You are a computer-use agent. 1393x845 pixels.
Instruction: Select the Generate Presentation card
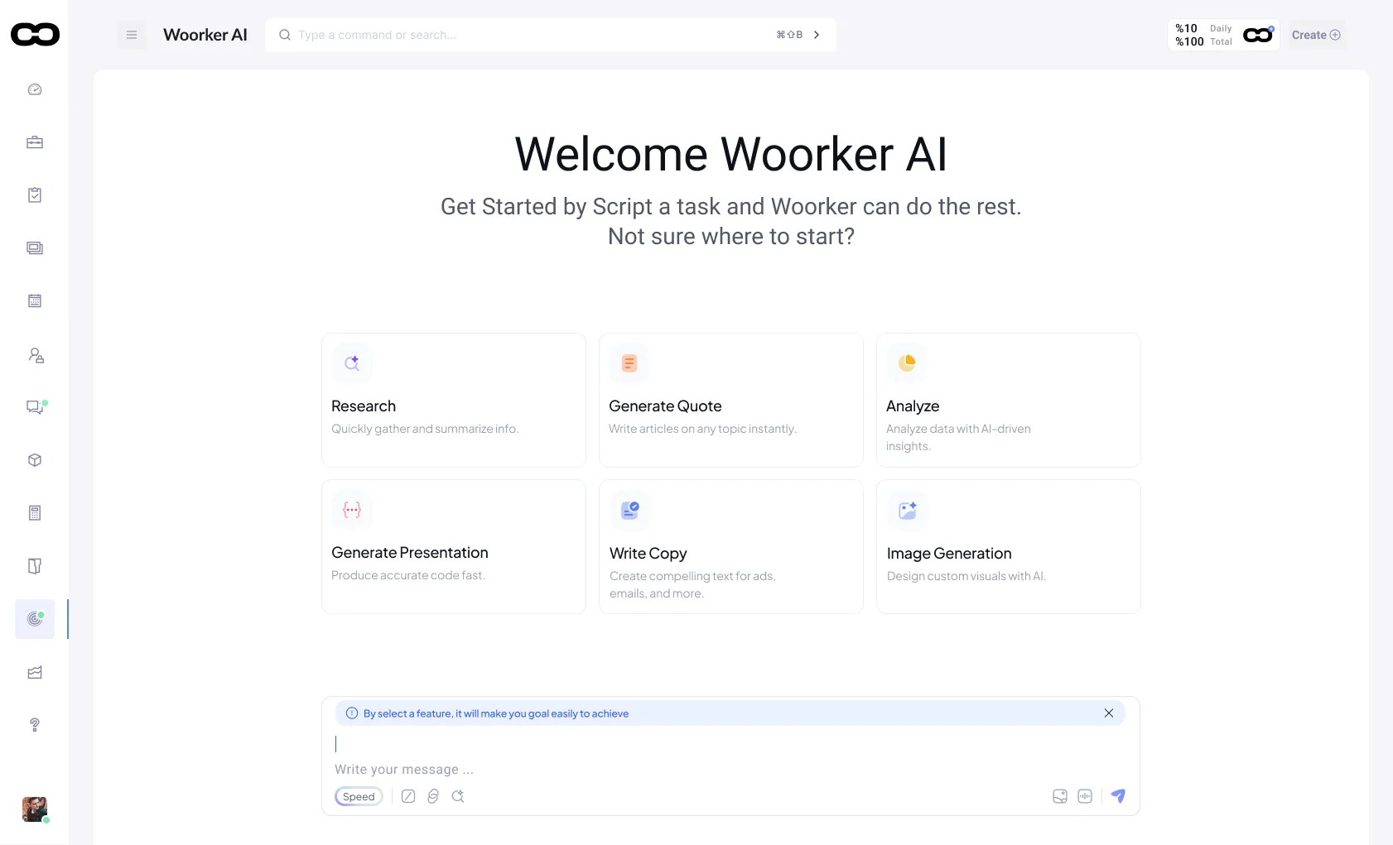coord(454,547)
